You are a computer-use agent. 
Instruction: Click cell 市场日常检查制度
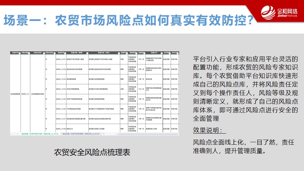tap(77, 89)
